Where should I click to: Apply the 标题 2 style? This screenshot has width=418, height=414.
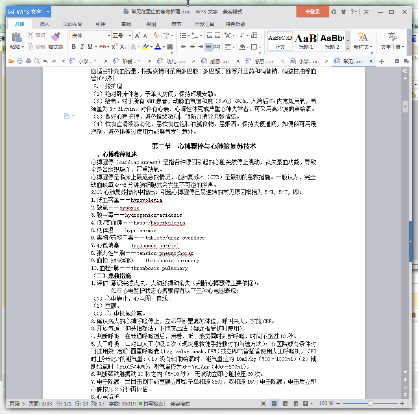[332, 41]
